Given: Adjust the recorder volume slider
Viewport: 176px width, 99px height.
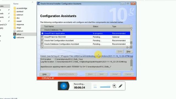Looking at the screenshot, I should [105, 87].
